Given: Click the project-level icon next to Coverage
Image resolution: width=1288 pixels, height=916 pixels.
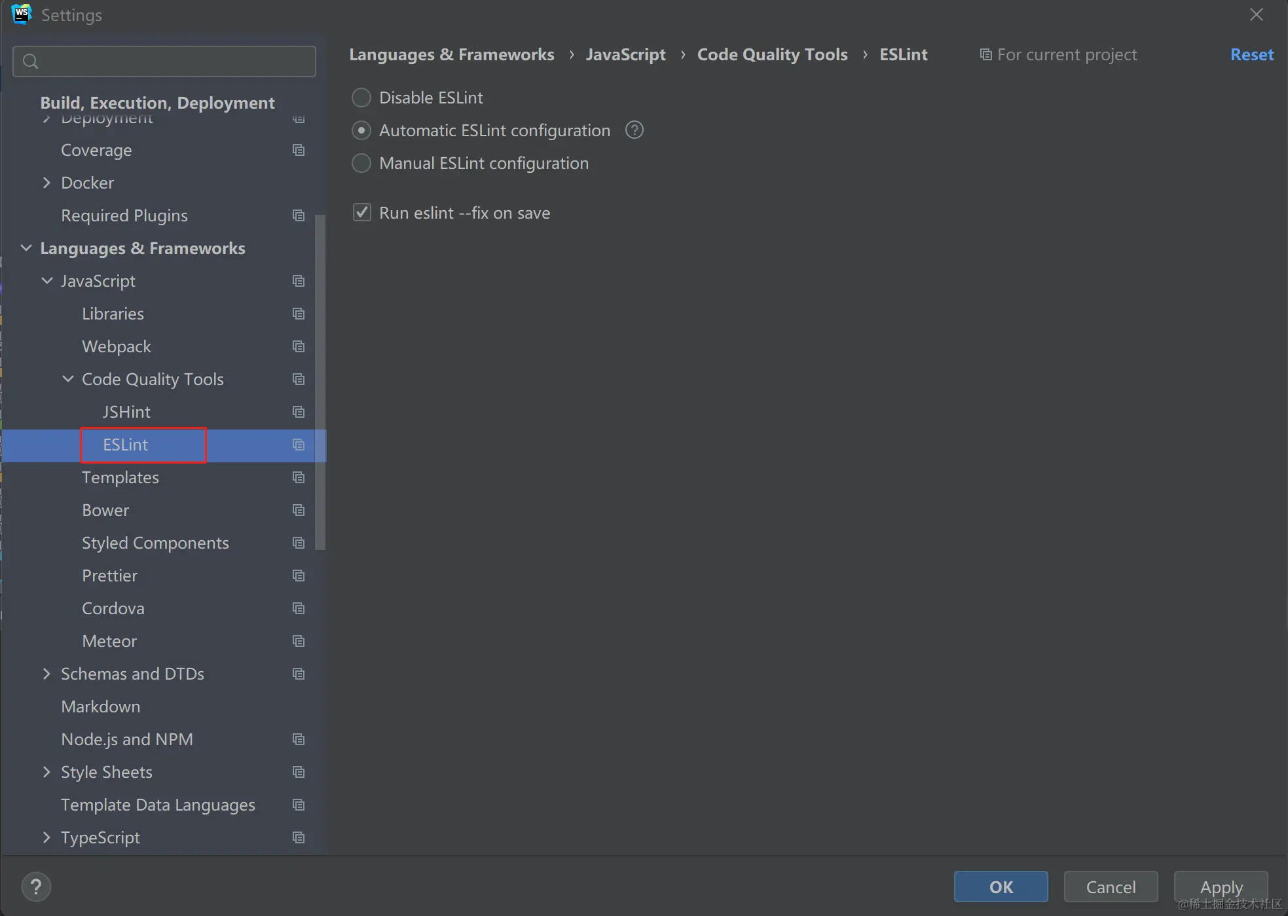Looking at the screenshot, I should coord(299,150).
